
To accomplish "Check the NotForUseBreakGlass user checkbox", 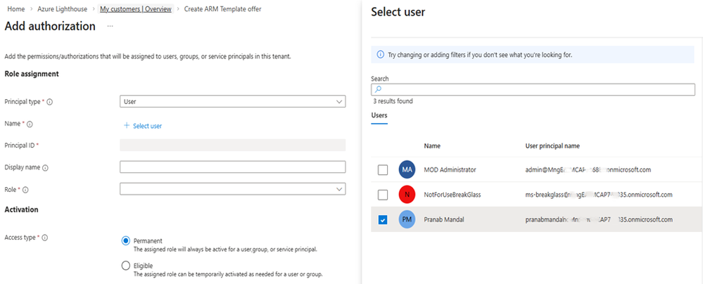I will click(382, 195).
